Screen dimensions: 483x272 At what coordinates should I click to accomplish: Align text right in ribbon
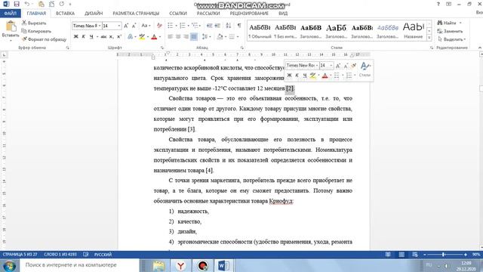(x=186, y=37)
